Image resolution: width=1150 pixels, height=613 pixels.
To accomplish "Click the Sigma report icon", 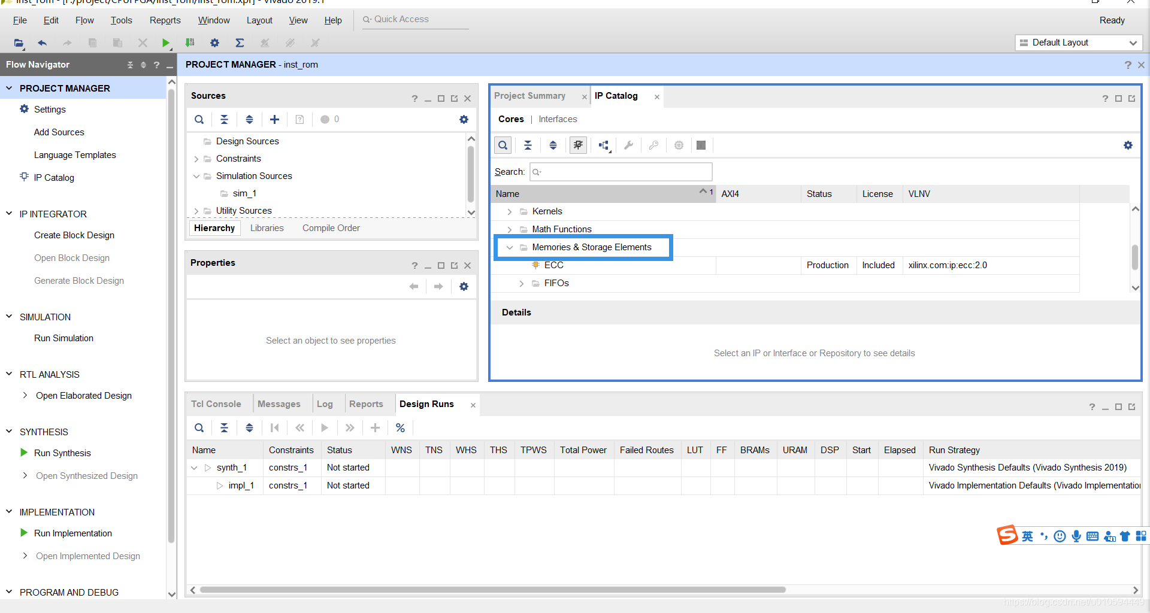I will click(x=240, y=43).
